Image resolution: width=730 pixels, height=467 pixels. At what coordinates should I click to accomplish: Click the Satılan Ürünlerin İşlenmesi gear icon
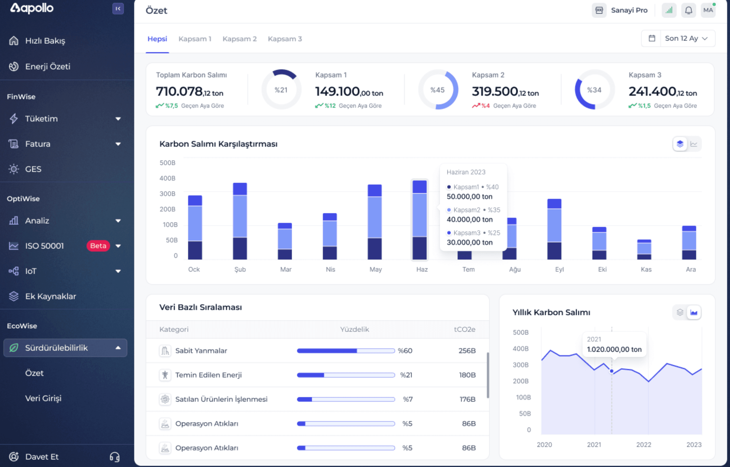click(165, 399)
